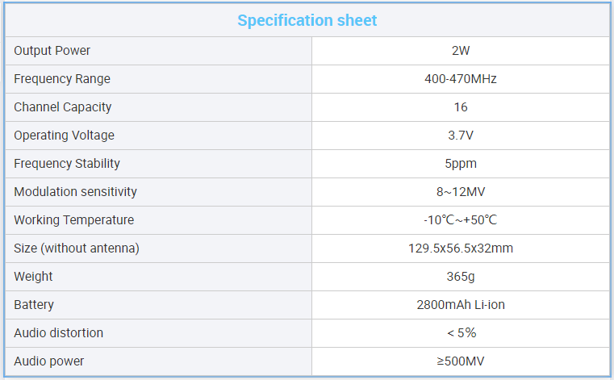Screen dimensions: 614x380
Task: Select the Operating Voltage label
Action: (65, 136)
